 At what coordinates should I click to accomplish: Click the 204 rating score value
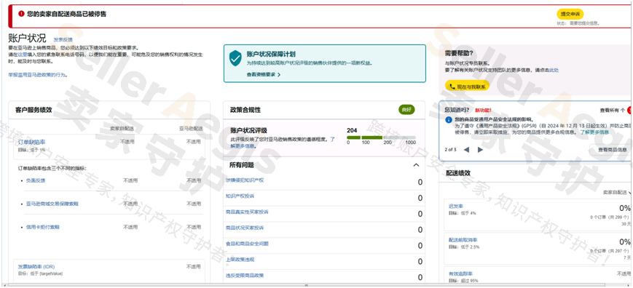click(x=352, y=130)
